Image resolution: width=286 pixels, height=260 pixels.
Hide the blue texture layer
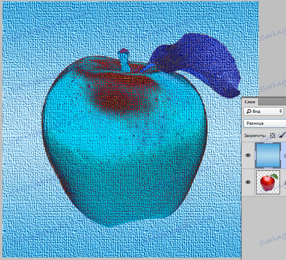pyautogui.click(x=248, y=155)
